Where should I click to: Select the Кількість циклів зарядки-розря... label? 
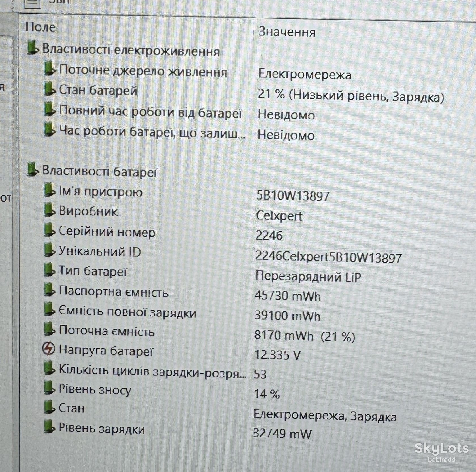click(x=152, y=371)
